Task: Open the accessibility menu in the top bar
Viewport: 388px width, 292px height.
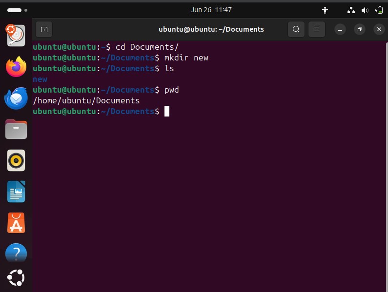Action: [x=325, y=10]
